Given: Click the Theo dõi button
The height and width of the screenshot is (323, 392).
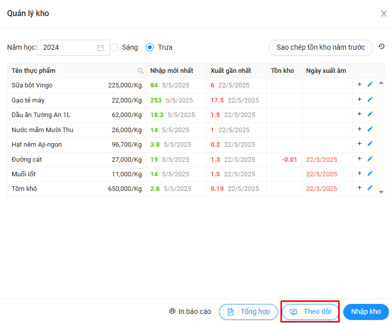Looking at the screenshot, I should pyautogui.click(x=310, y=312).
